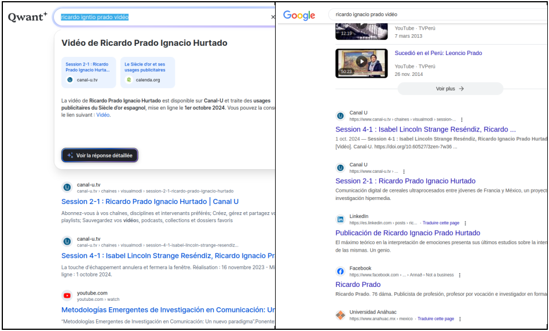Play the Leoncio Prado video thumbnail

[x=361, y=61]
